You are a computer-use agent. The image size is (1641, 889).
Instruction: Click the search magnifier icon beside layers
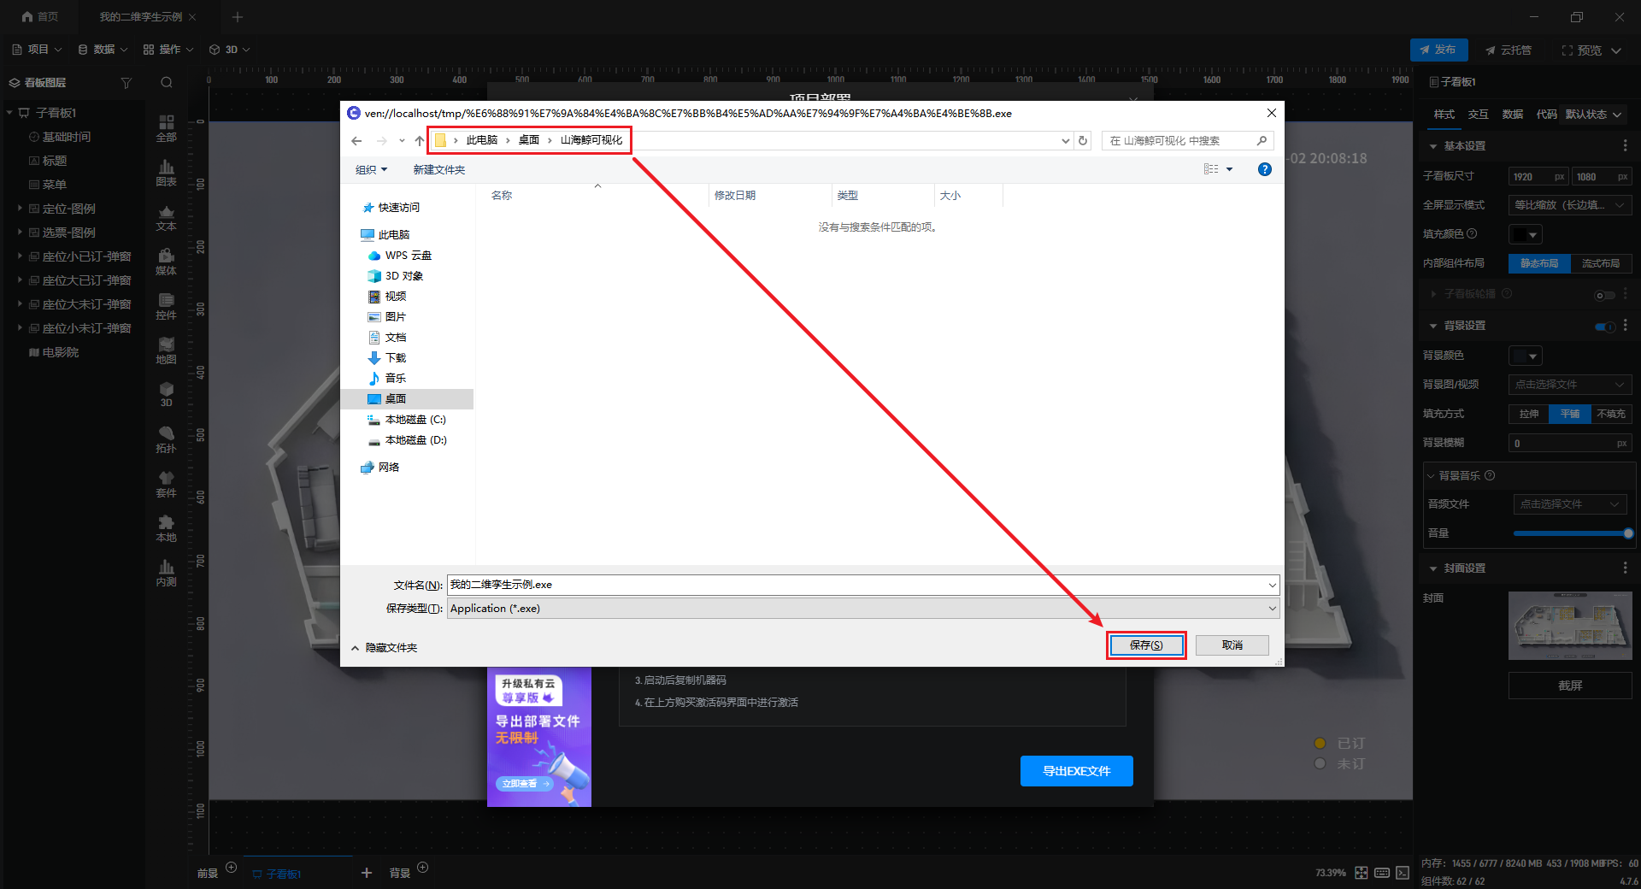(167, 83)
